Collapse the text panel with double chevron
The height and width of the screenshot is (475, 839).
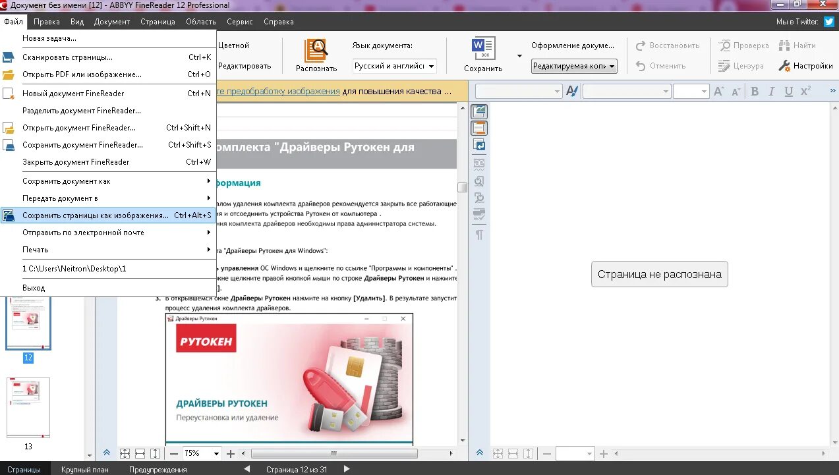(480, 453)
